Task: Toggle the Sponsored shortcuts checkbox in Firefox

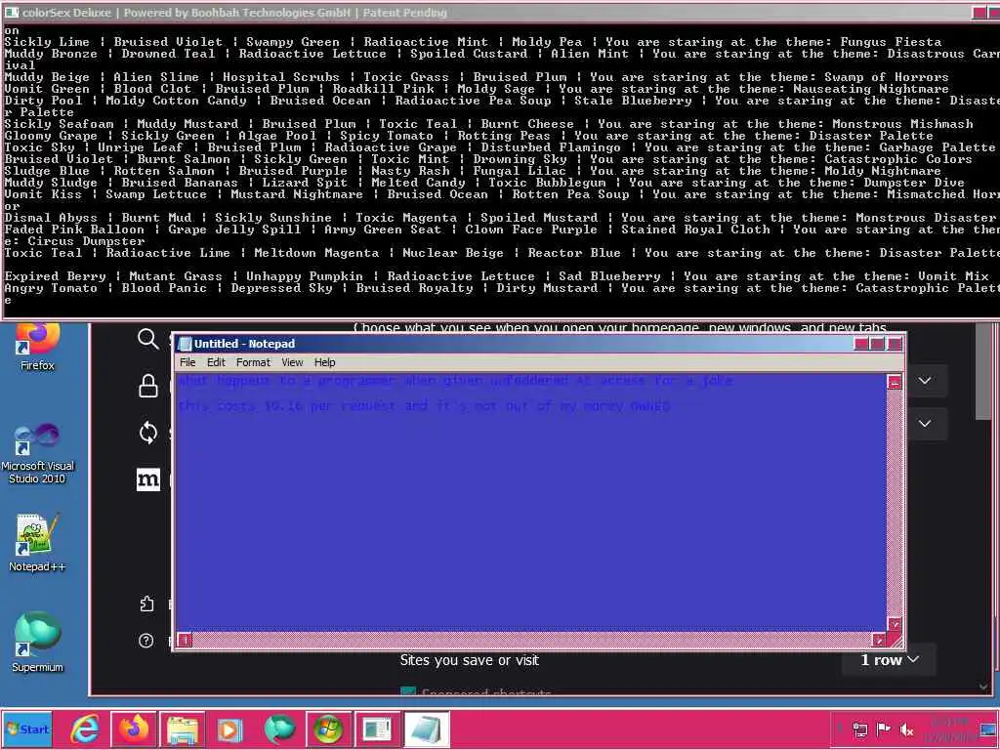Action: (408, 692)
